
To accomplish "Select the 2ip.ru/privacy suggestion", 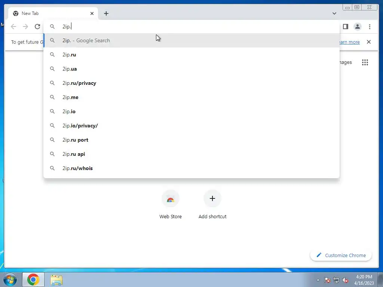I will [191, 83].
